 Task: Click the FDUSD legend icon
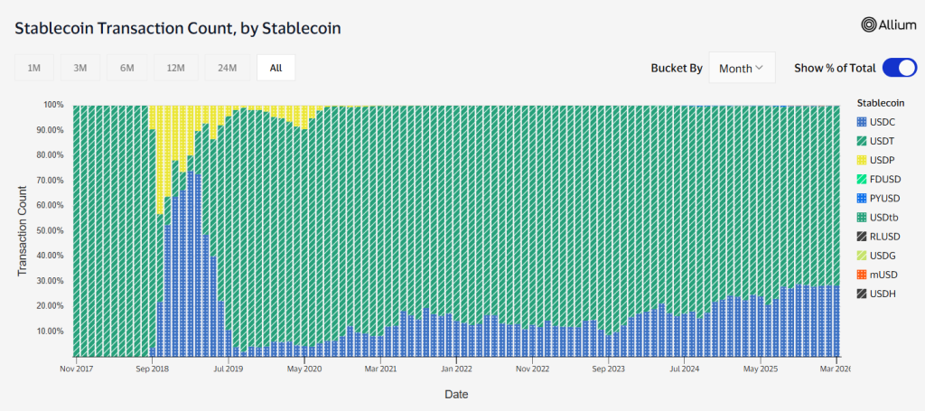pos(861,179)
